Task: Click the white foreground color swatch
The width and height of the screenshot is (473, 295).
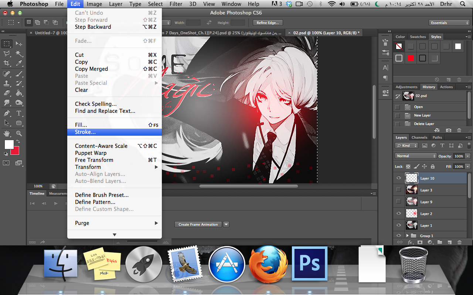Action: click(x=8, y=144)
